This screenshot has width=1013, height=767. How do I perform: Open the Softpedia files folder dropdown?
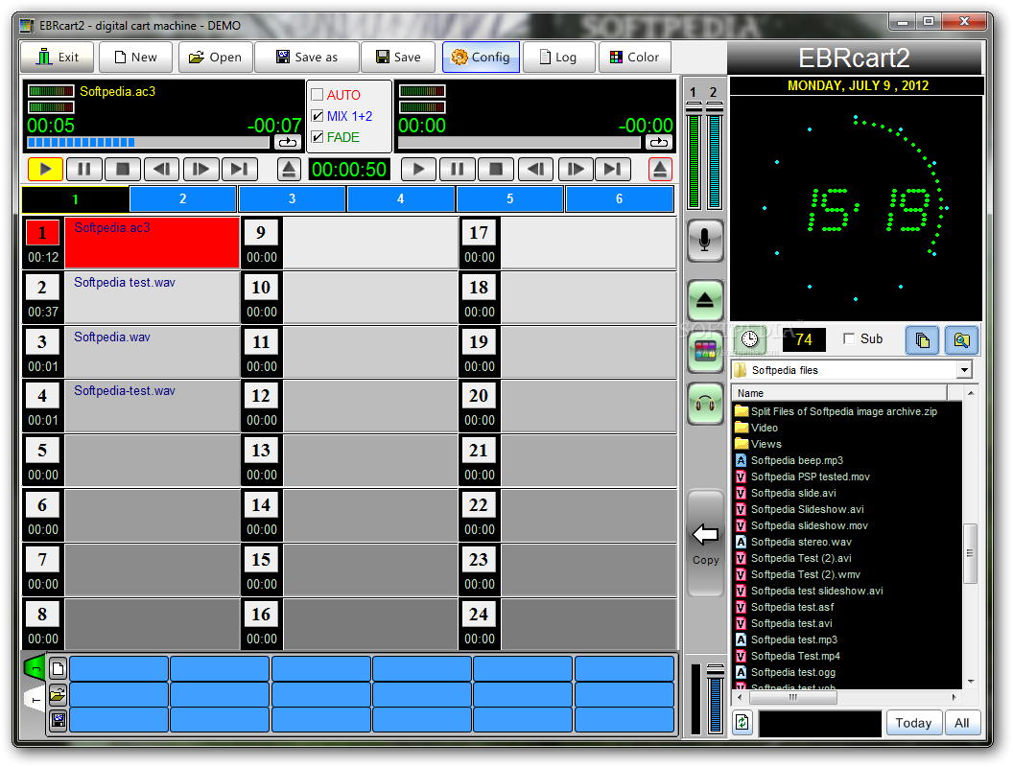point(964,370)
